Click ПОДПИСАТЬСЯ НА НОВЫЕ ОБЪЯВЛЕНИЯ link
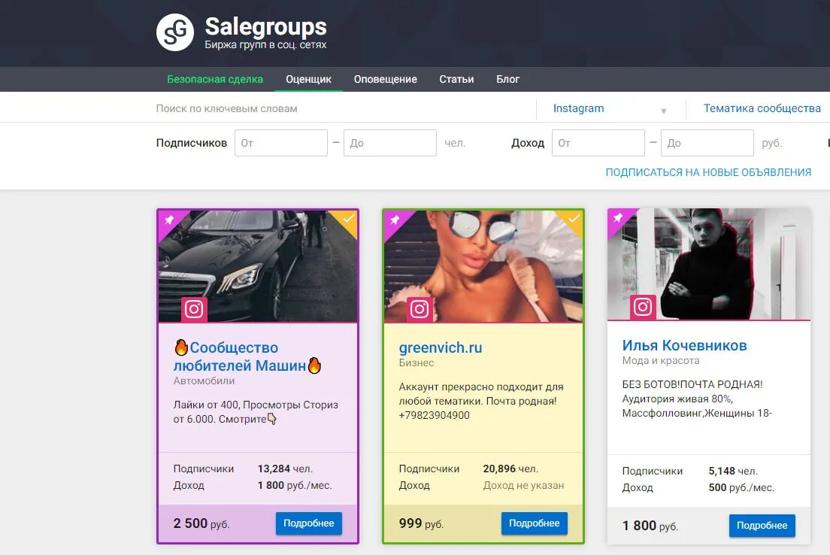The height and width of the screenshot is (555, 830). (x=708, y=173)
